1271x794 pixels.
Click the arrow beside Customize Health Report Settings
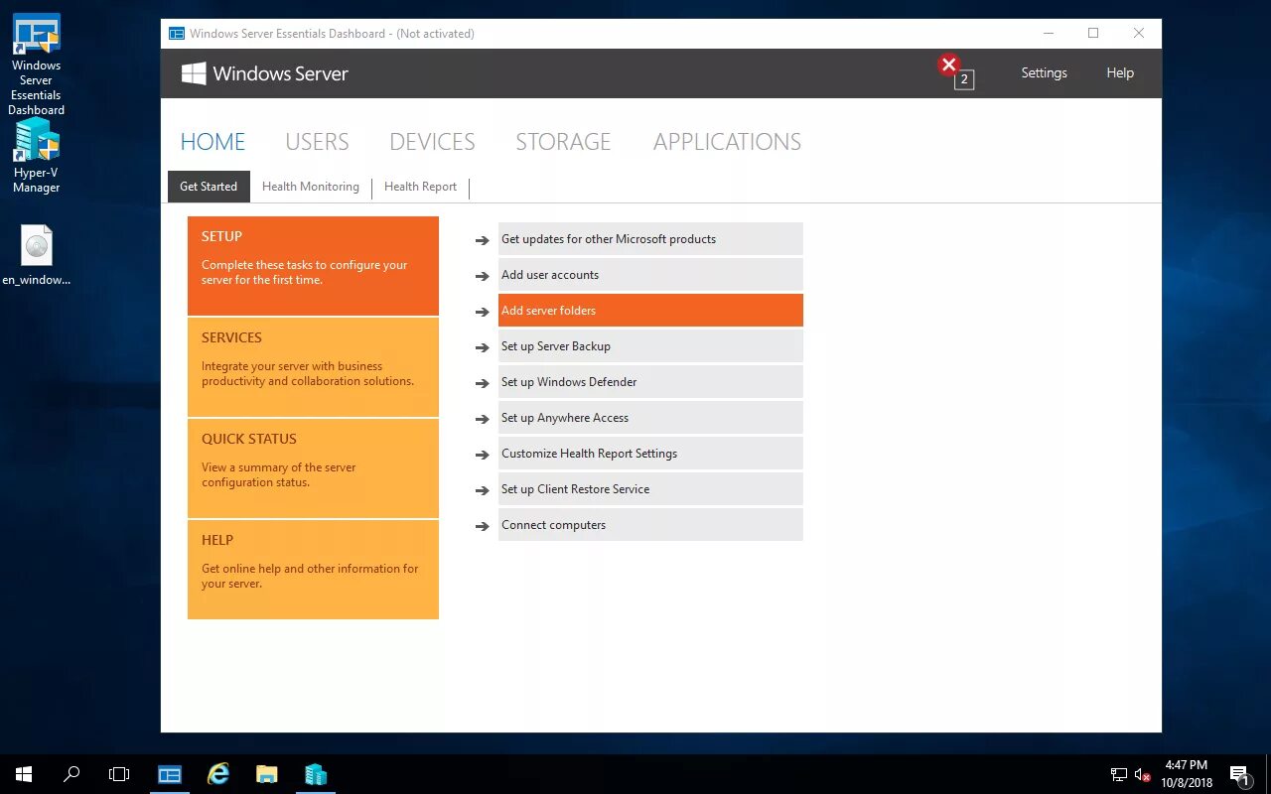483,455
